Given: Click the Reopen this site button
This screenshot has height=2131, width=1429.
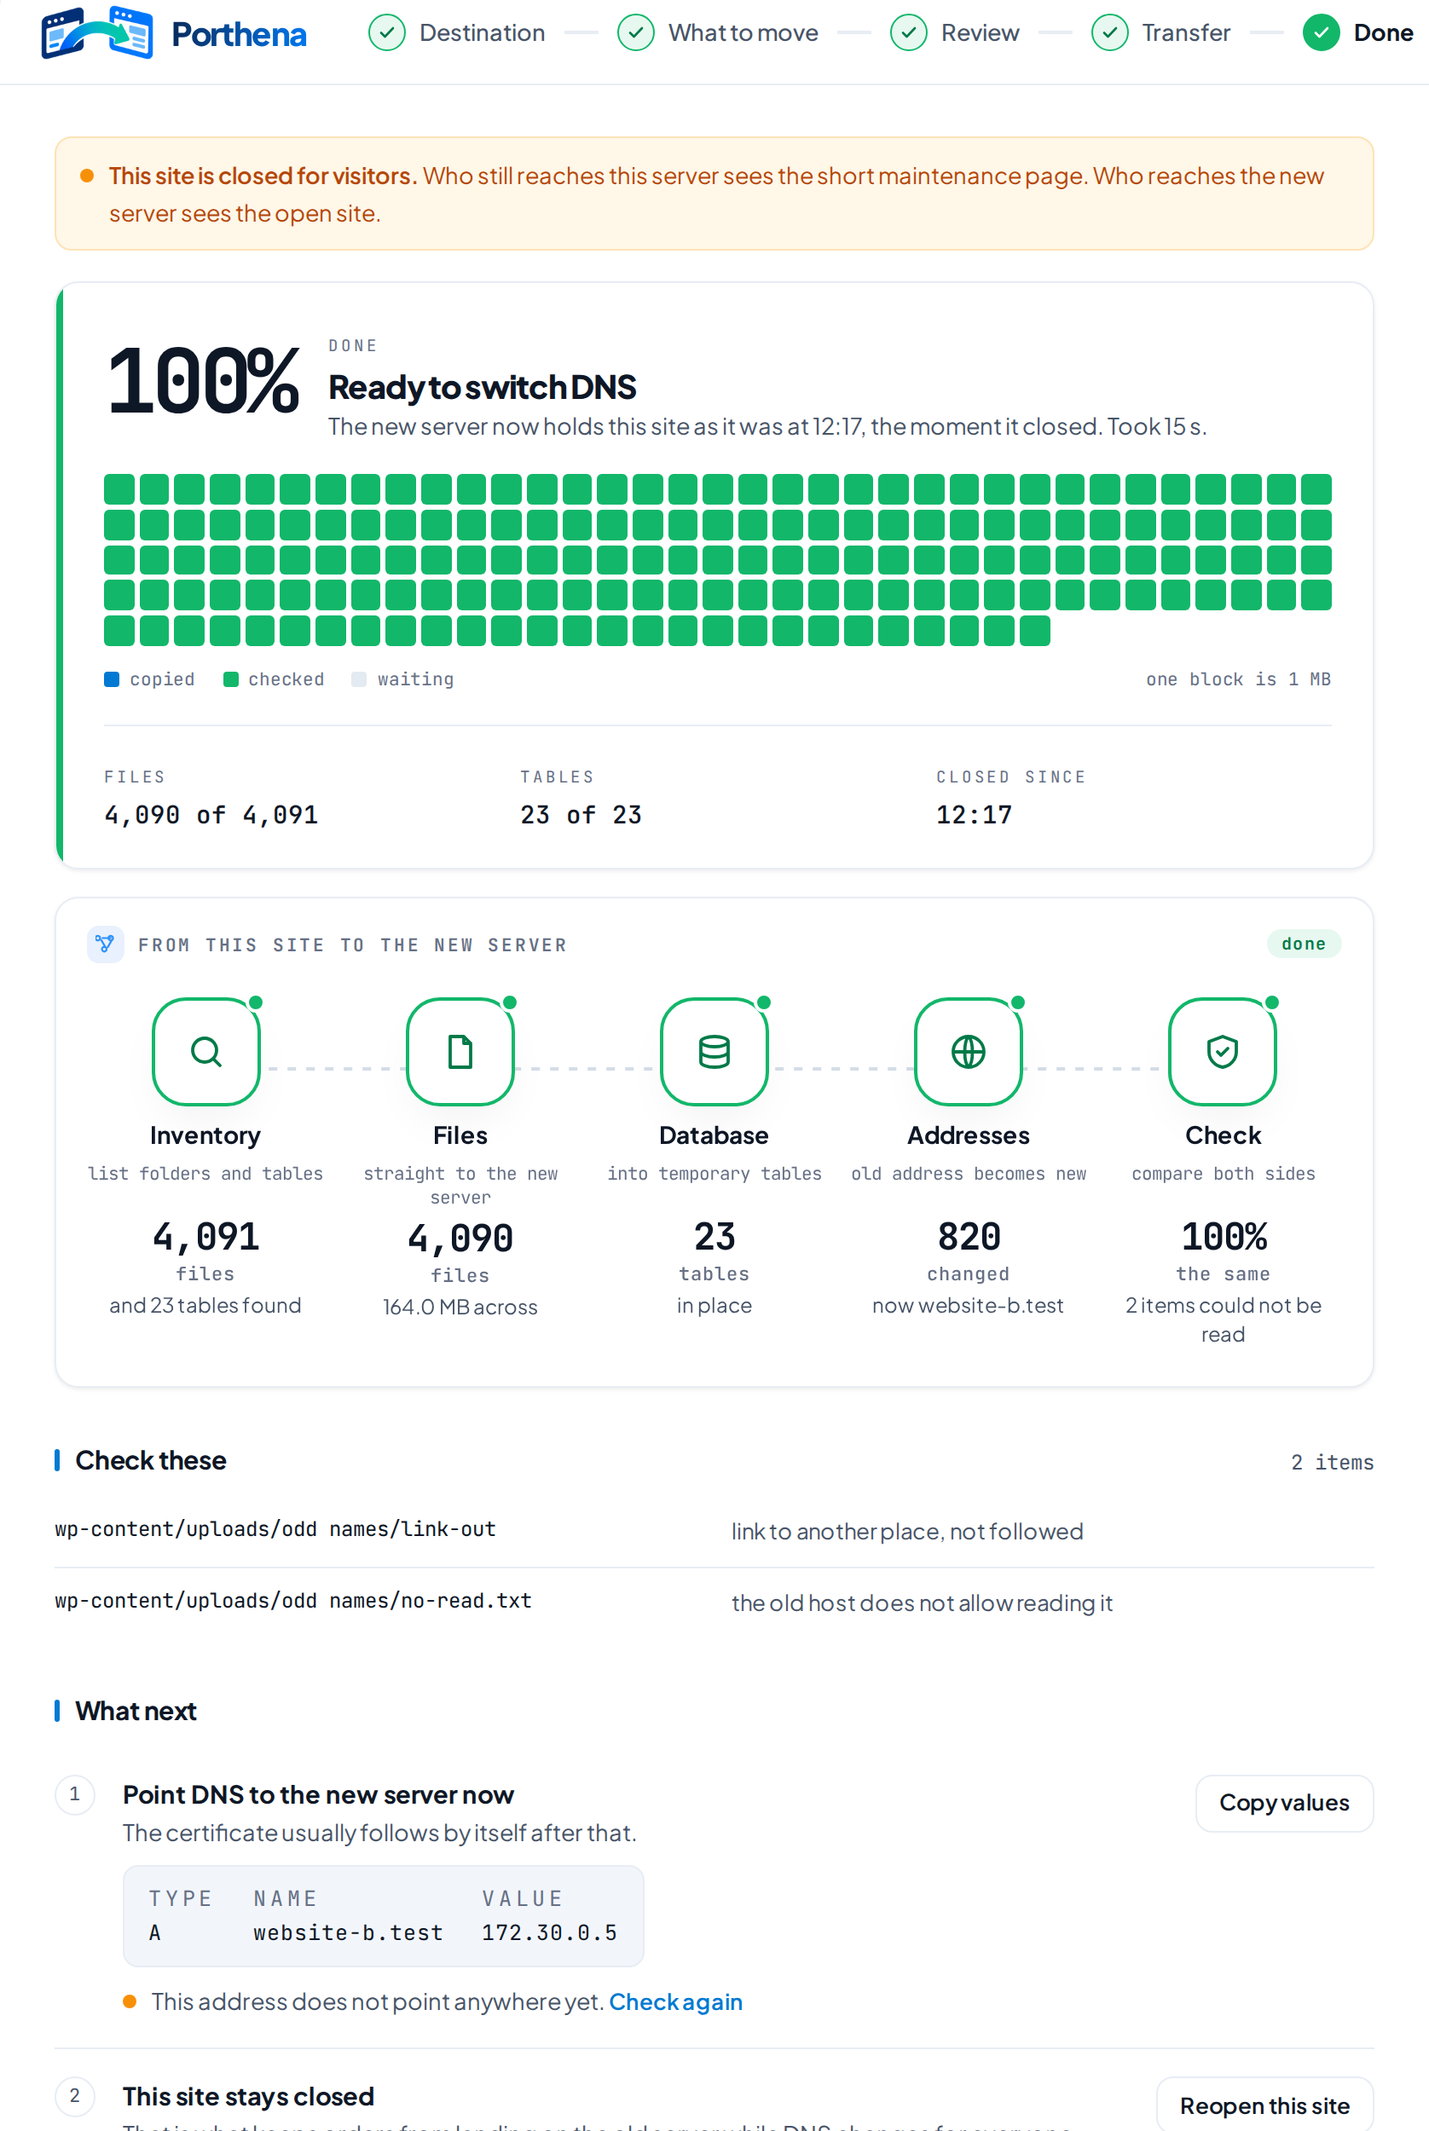Looking at the screenshot, I should [x=1264, y=2105].
